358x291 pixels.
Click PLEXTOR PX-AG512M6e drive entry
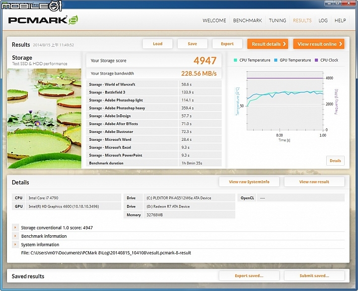pyautogui.click(x=189, y=198)
